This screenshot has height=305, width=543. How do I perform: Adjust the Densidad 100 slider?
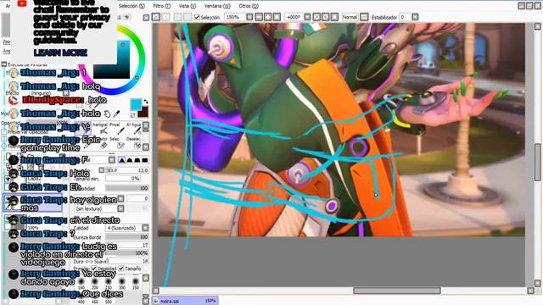coord(127,188)
